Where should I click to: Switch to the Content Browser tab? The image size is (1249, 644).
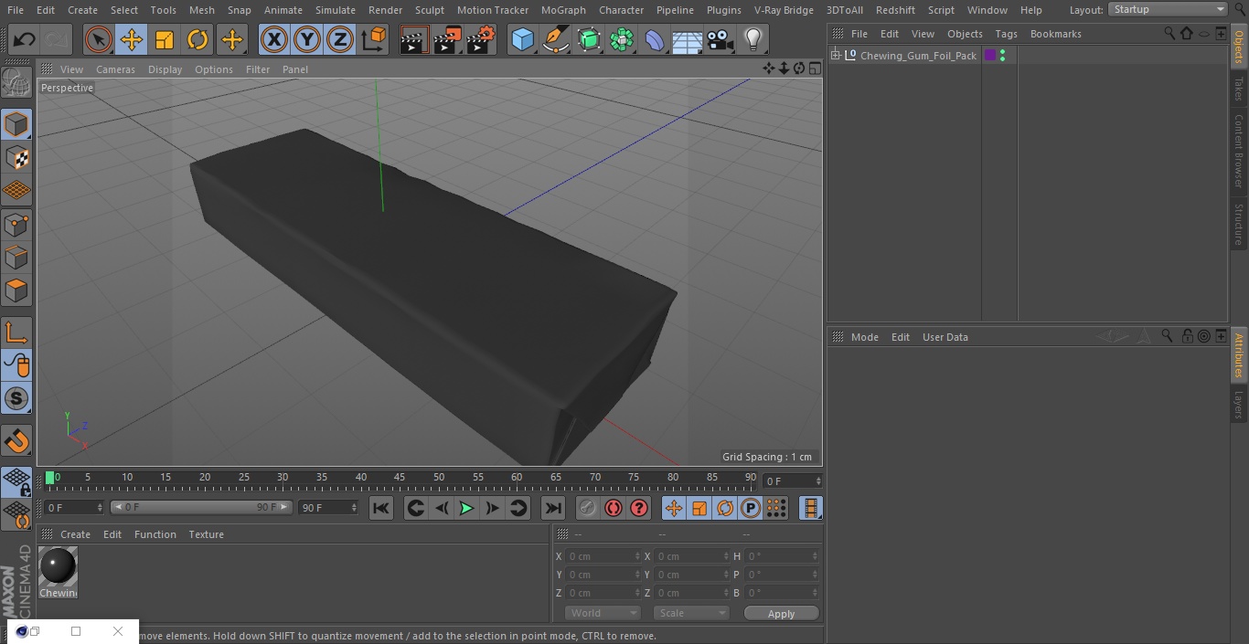[1239, 151]
